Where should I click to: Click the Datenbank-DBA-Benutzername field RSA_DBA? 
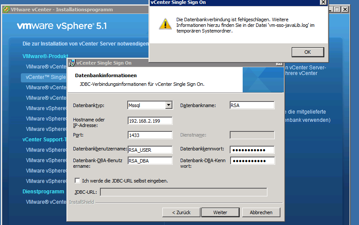click(x=150, y=161)
